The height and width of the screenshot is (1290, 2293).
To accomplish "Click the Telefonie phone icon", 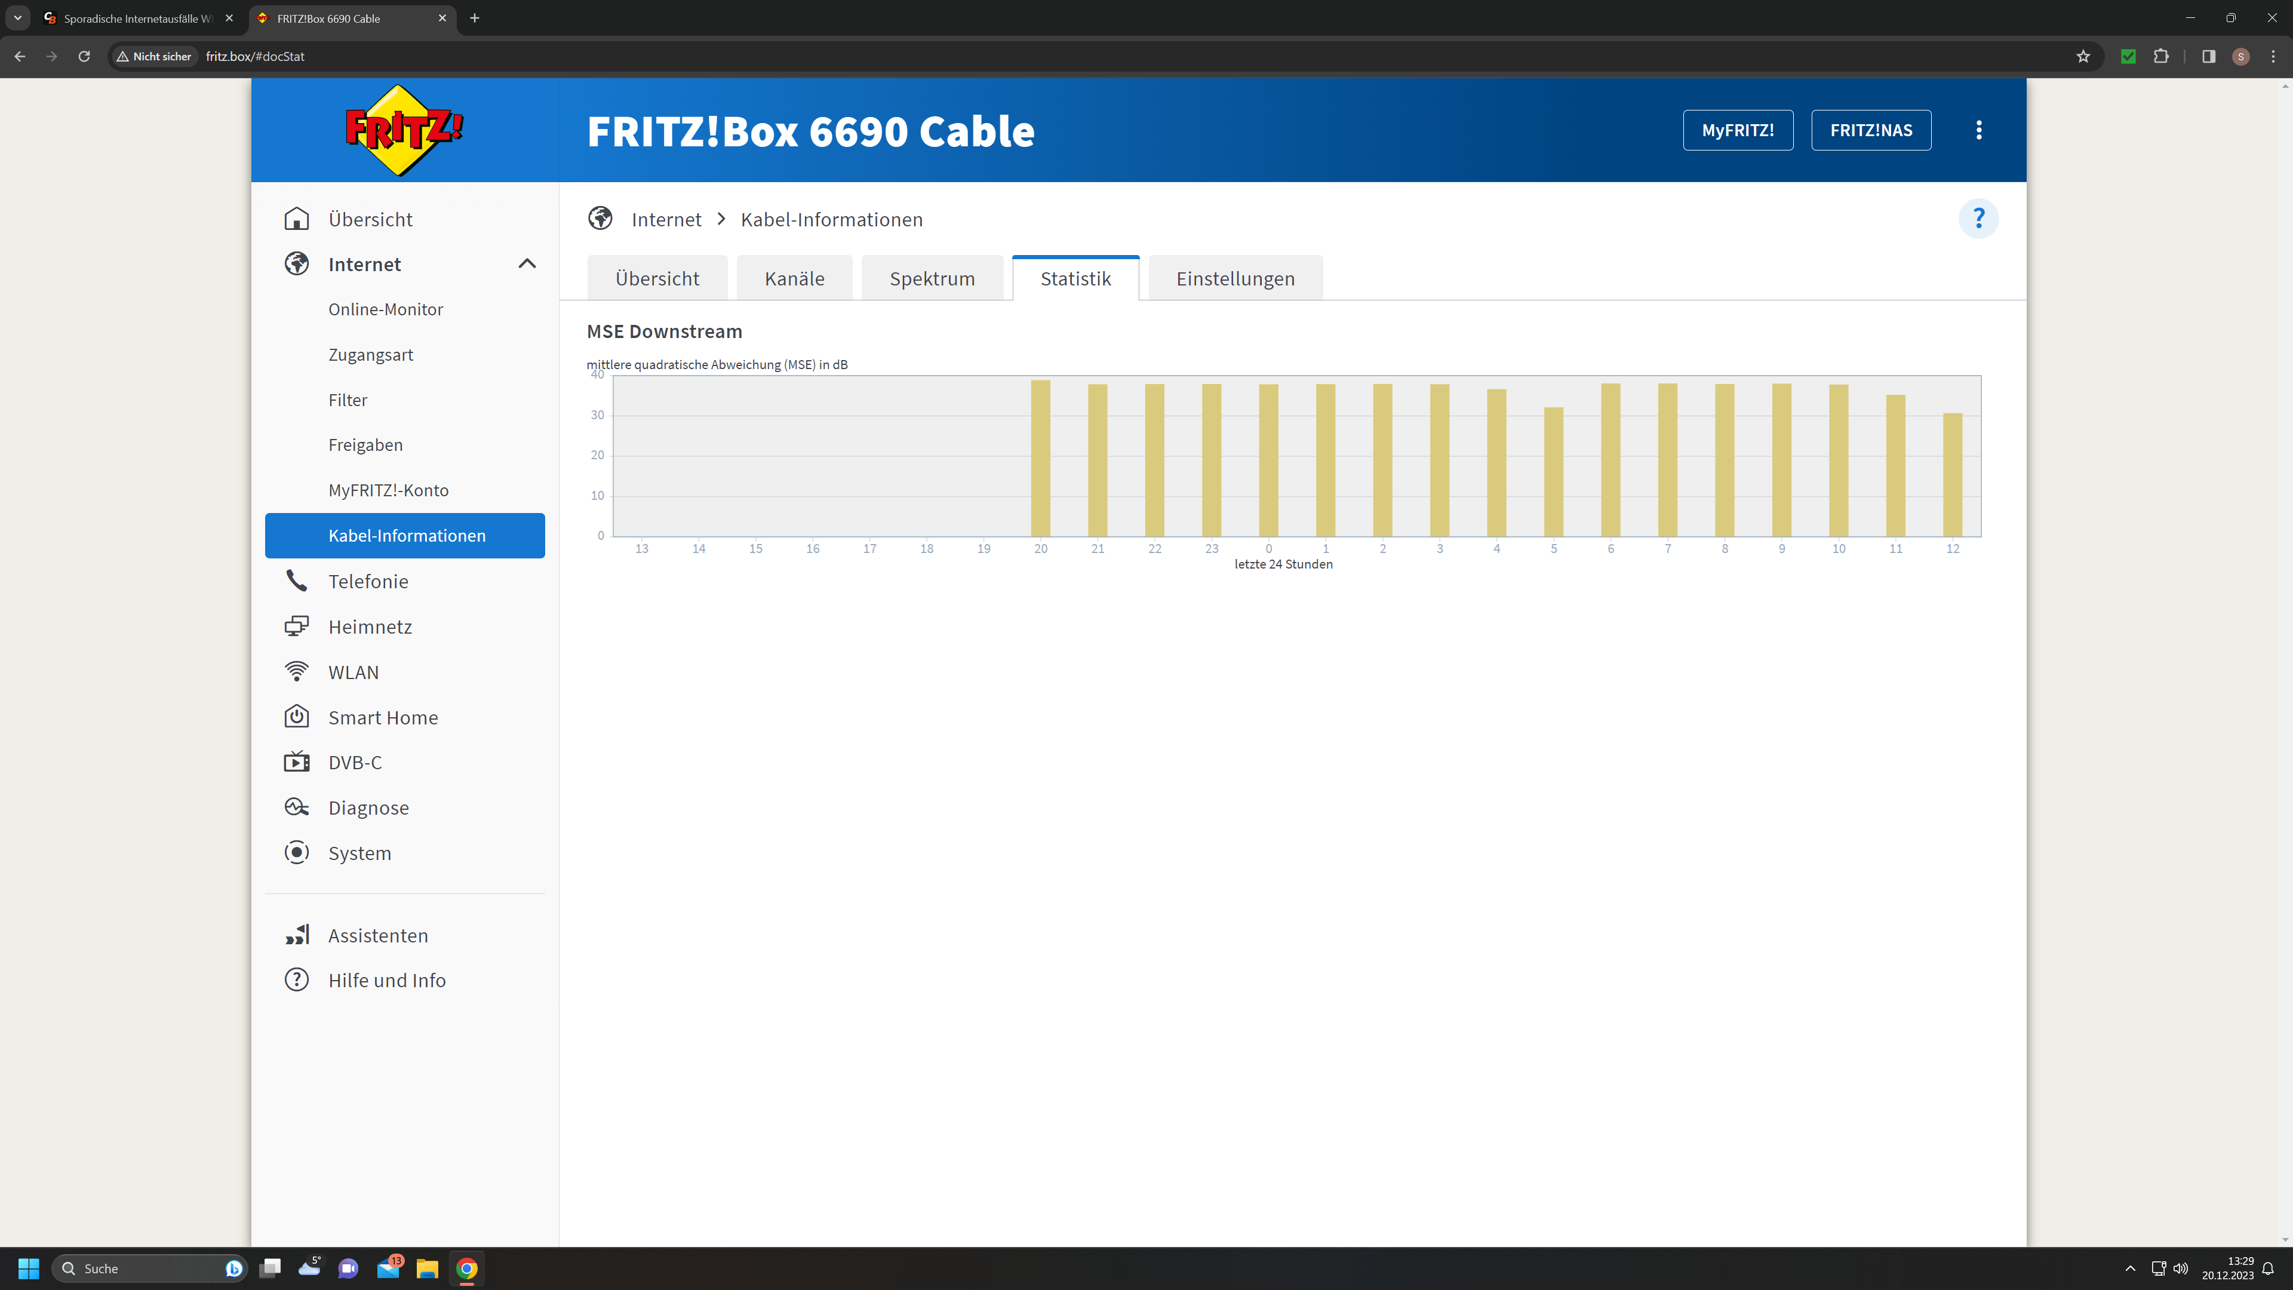I will point(296,581).
